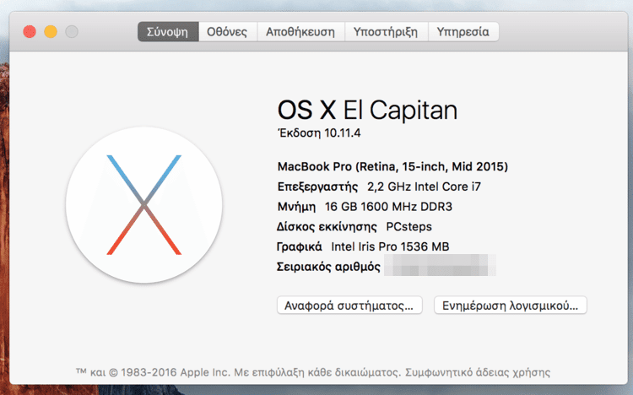Viewport: 633px width, 395px height.
Task: Select the Αποθήκευση tab
Action: 300,32
